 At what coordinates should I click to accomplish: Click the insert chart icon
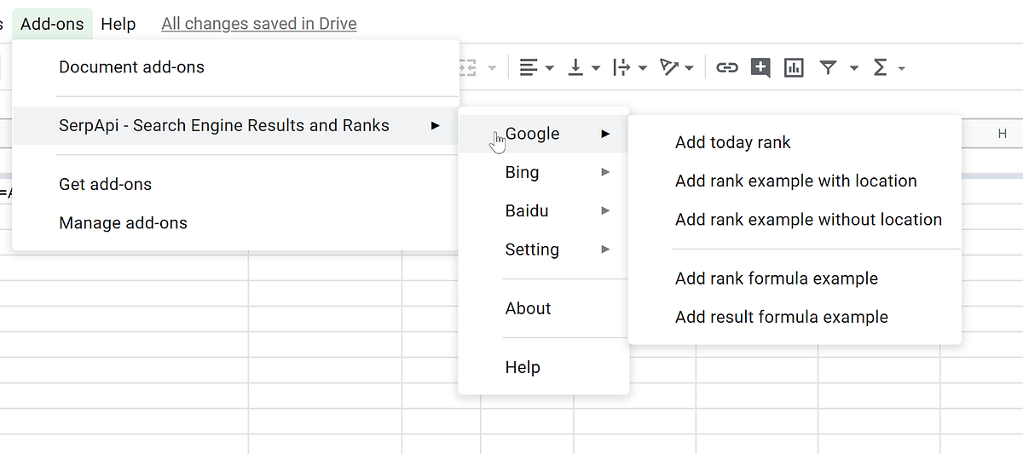click(x=794, y=67)
